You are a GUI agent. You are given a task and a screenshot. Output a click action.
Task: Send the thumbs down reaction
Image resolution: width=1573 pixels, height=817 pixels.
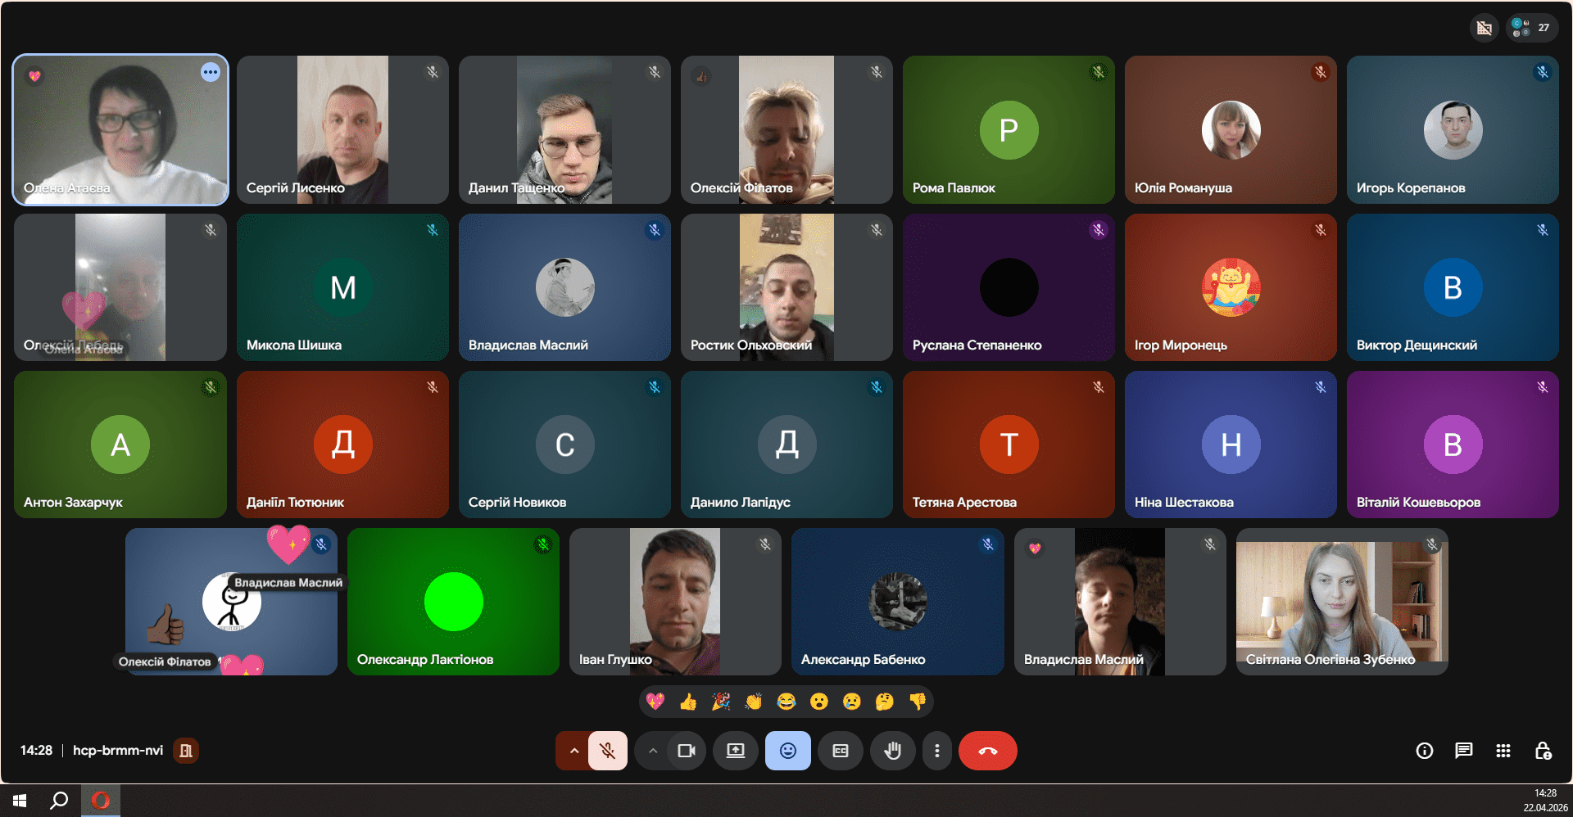(918, 702)
